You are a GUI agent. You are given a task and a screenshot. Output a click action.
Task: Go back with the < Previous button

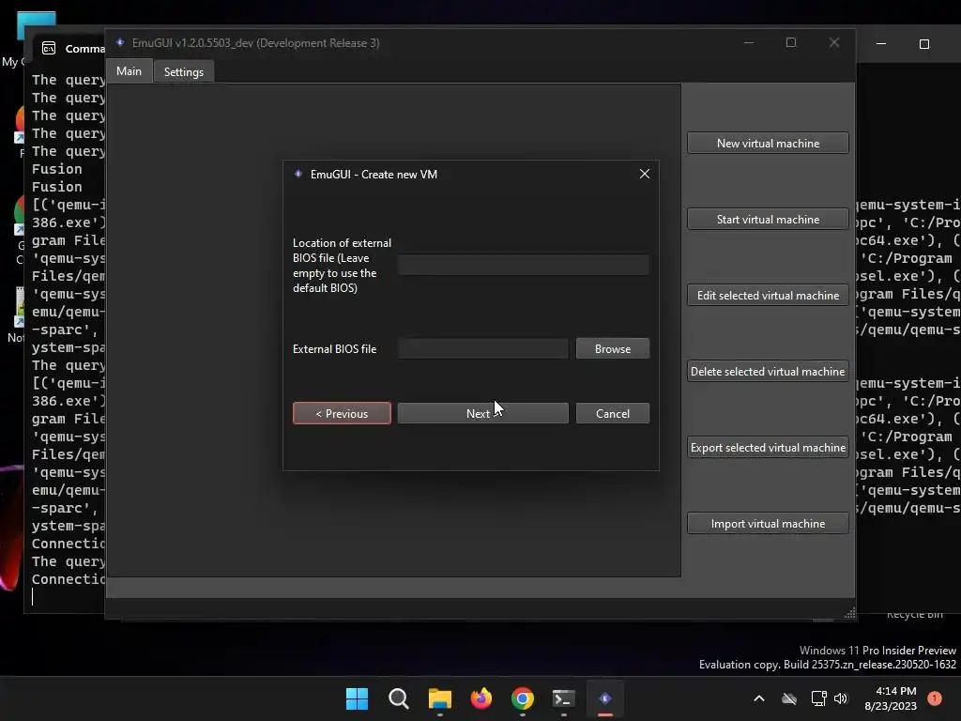click(x=342, y=413)
